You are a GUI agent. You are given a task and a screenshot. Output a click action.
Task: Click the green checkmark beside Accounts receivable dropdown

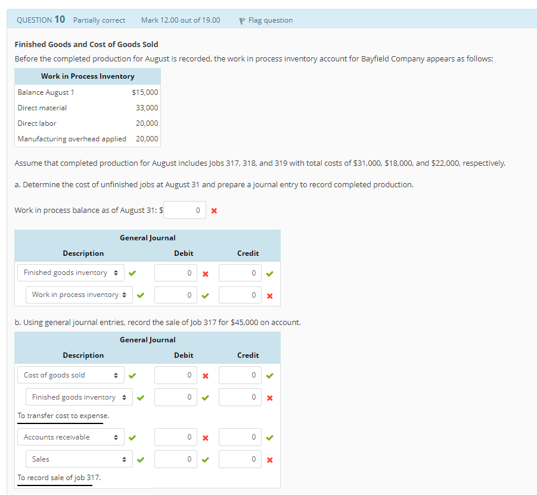pos(132,437)
